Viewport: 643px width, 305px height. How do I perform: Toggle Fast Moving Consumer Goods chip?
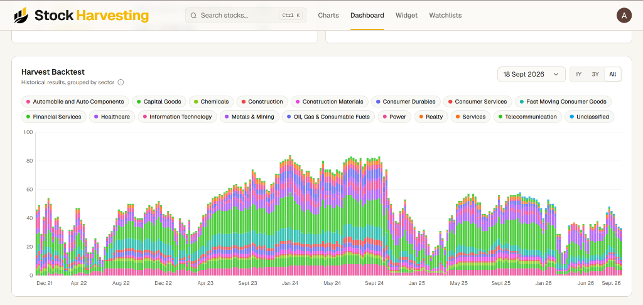click(563, 102)
